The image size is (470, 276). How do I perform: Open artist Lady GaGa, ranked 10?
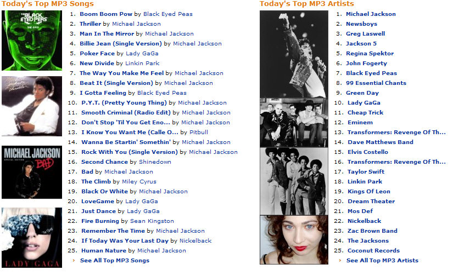tap(364, 103)
